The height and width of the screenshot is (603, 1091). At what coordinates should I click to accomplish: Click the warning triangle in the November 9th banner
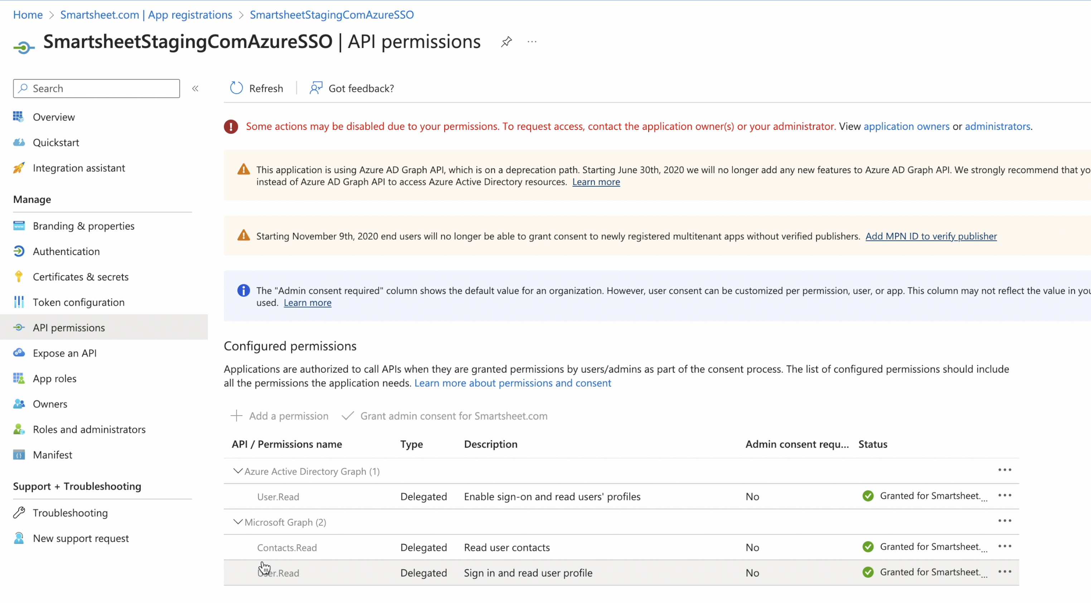coord(243,235)
